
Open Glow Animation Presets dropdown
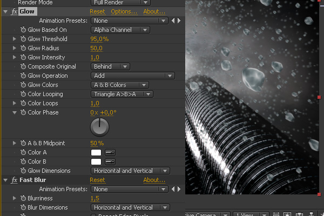(x=130, y=21)
